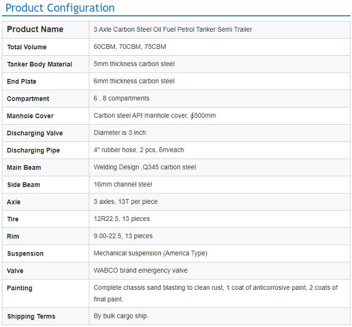This screenshot has height=327, width=352.
Task: Click the 60CBM, 70CBM, 75CBM value
Action: coord(129,47)
